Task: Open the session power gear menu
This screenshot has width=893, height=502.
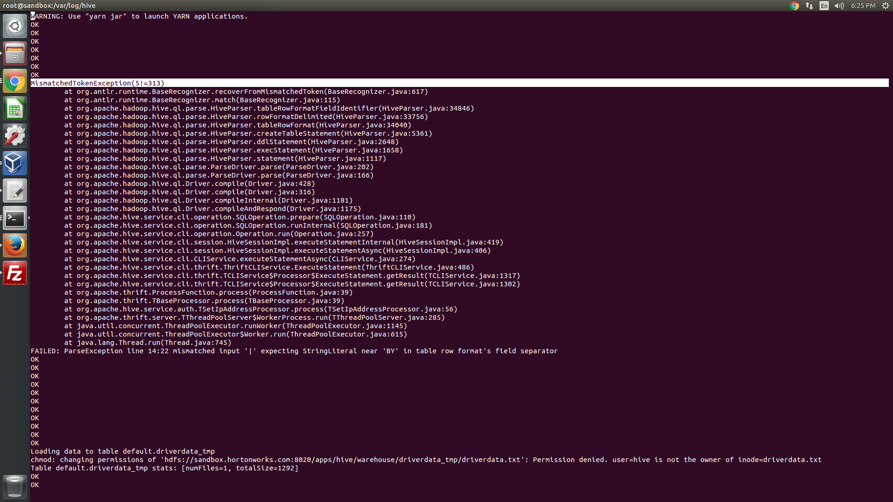Action: tap(886, 6)
